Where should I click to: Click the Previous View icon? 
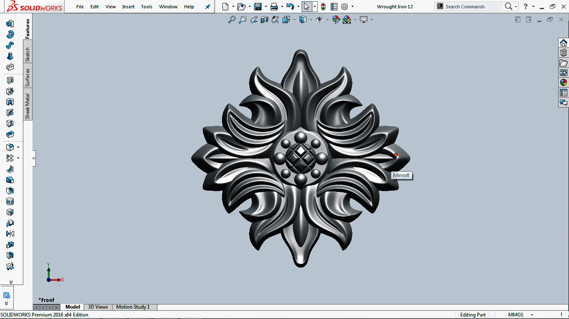tap(254, 20)
